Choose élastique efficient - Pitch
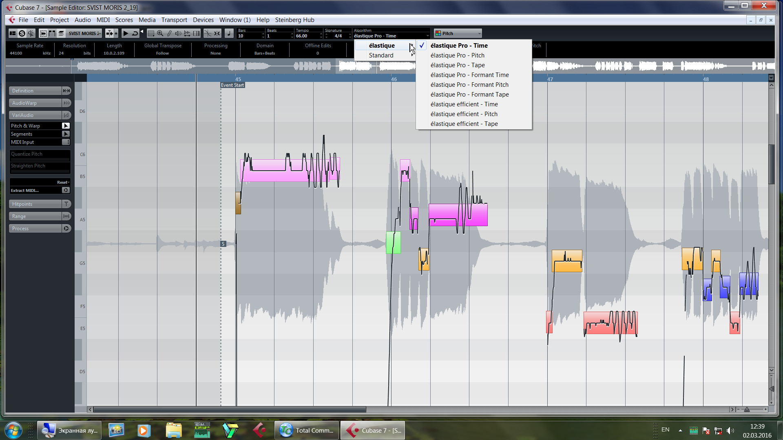 (474, 114)
